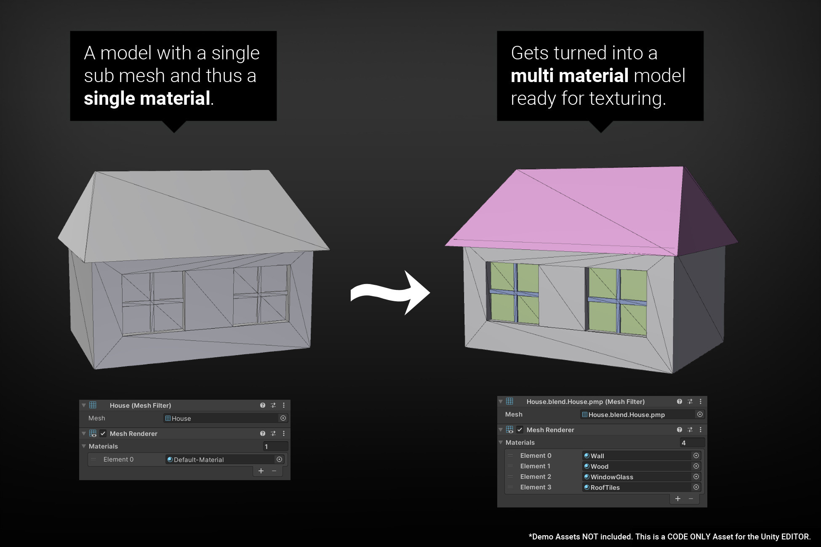Click presets icon on House.blend.House.pmp Mesh Filter
This screenshot has width=821, height=547.
pos(690,401)
